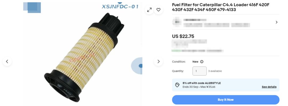Add the item to watchlist with the heart icon
Screen dimensions: 288x106
[158, 10]
